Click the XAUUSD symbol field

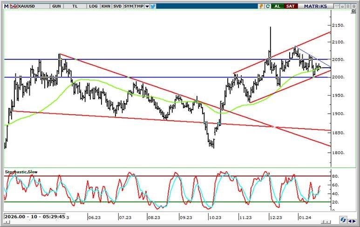(27, 6)
